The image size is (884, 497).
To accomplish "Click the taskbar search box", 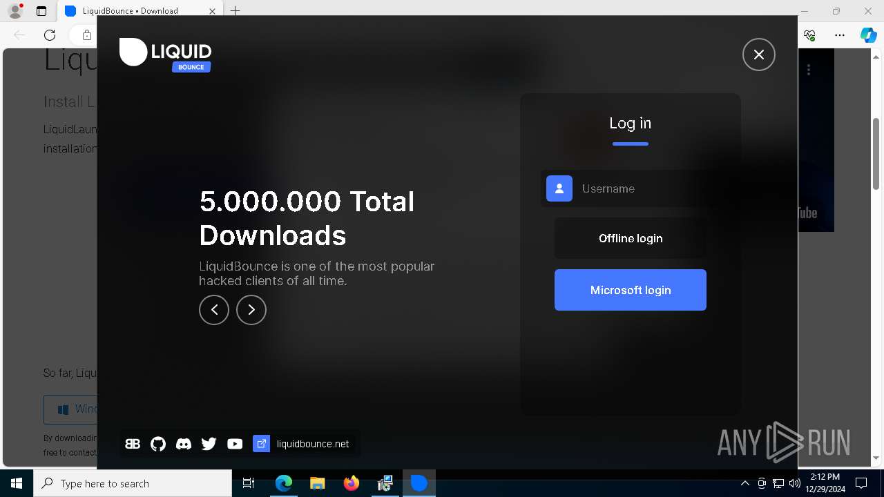I will [x=133, y=483].
